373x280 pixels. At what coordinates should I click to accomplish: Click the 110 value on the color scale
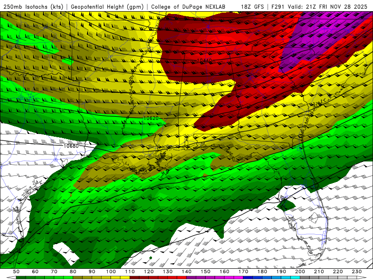[130, 272]
